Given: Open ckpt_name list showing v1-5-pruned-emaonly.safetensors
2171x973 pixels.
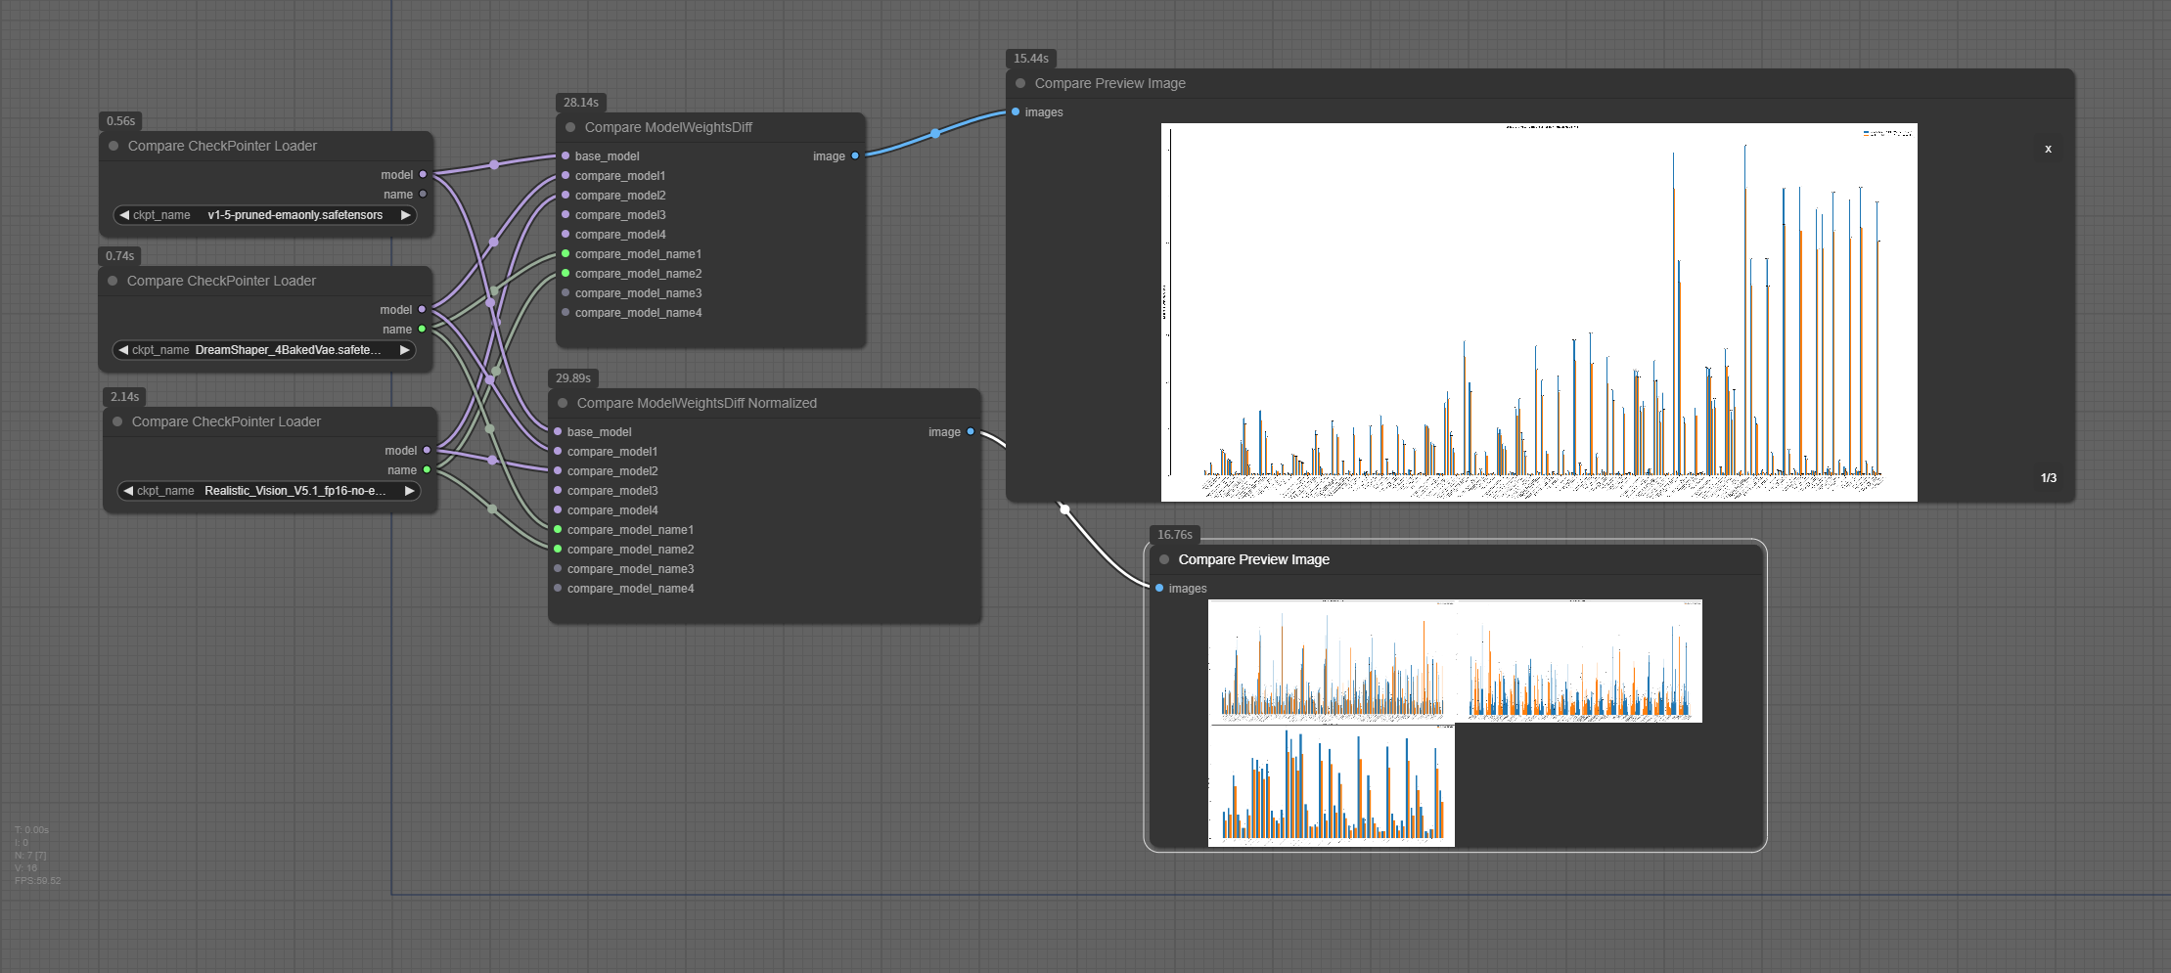Looking at the screenshot, I should click(265, 215).
